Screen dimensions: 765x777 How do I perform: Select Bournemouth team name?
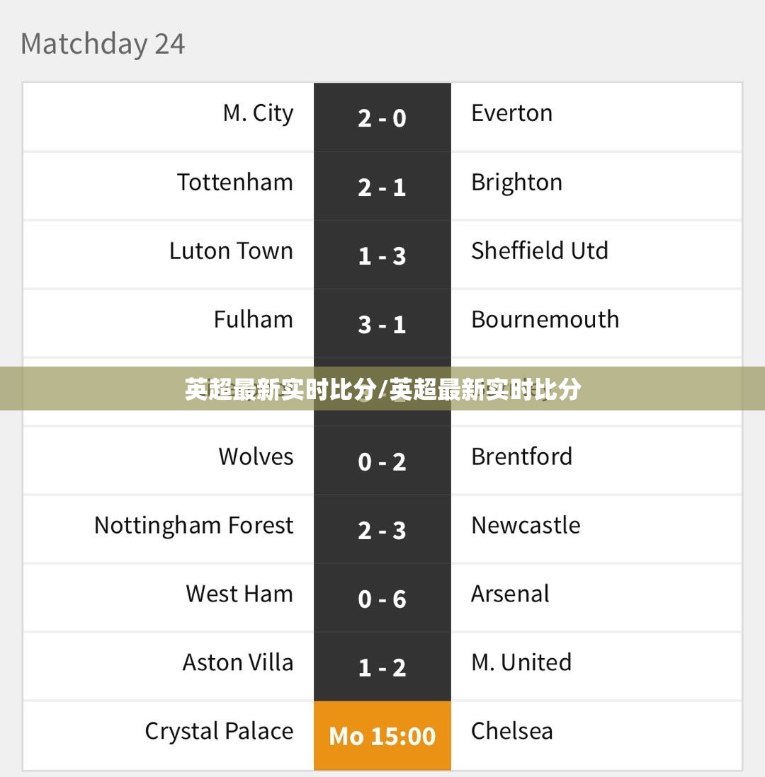tap(545, 319)
